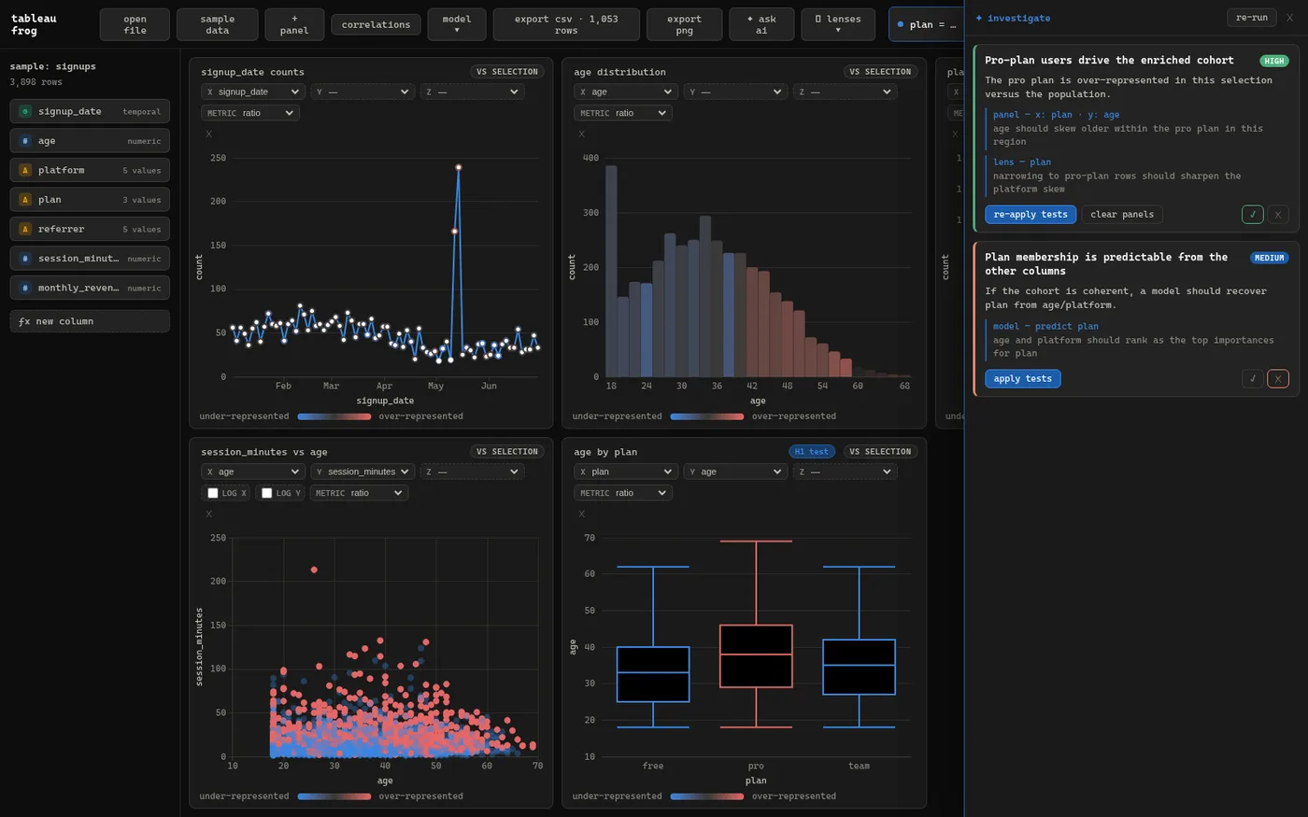Click the re-apply tests button
This screenshot has width=1308, height=817.
[x=1031, y=215]
